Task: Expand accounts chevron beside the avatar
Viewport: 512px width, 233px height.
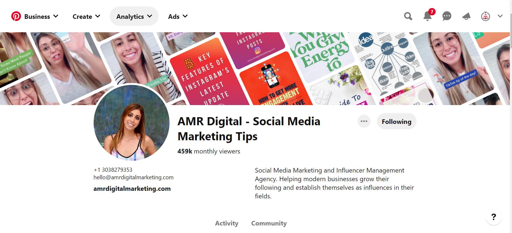Action: coord(500,16)
